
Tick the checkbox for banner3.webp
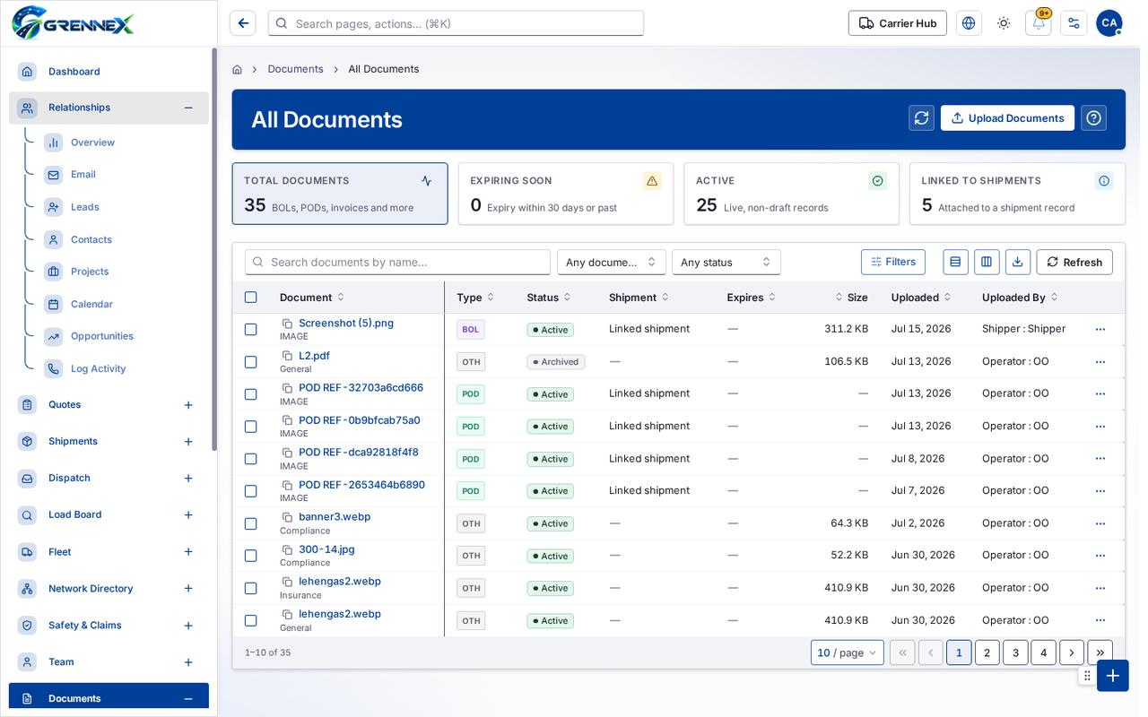(x=251, y=523)
